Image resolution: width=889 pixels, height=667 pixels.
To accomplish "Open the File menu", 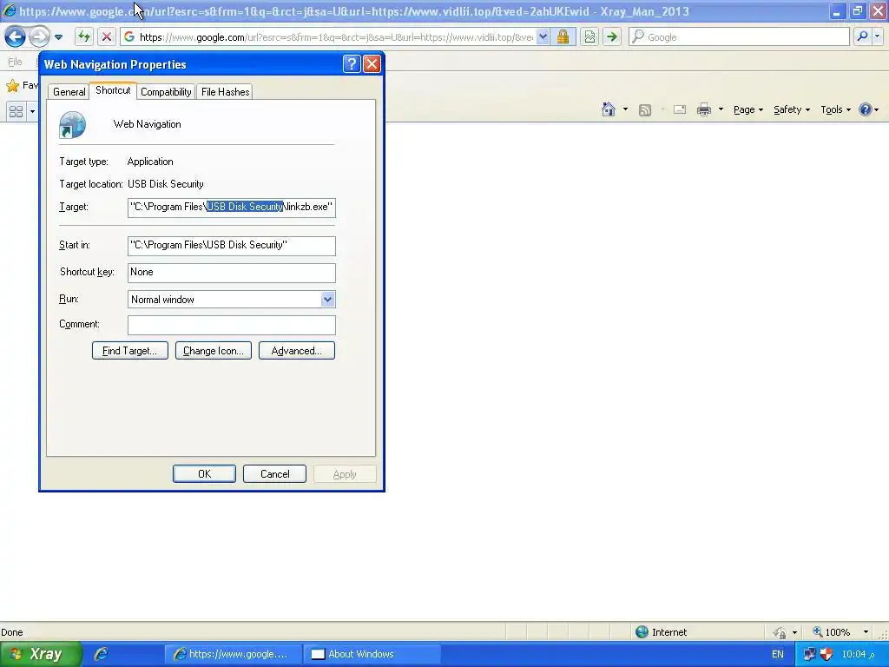I will pyautogui.click(x=16, y=62).
